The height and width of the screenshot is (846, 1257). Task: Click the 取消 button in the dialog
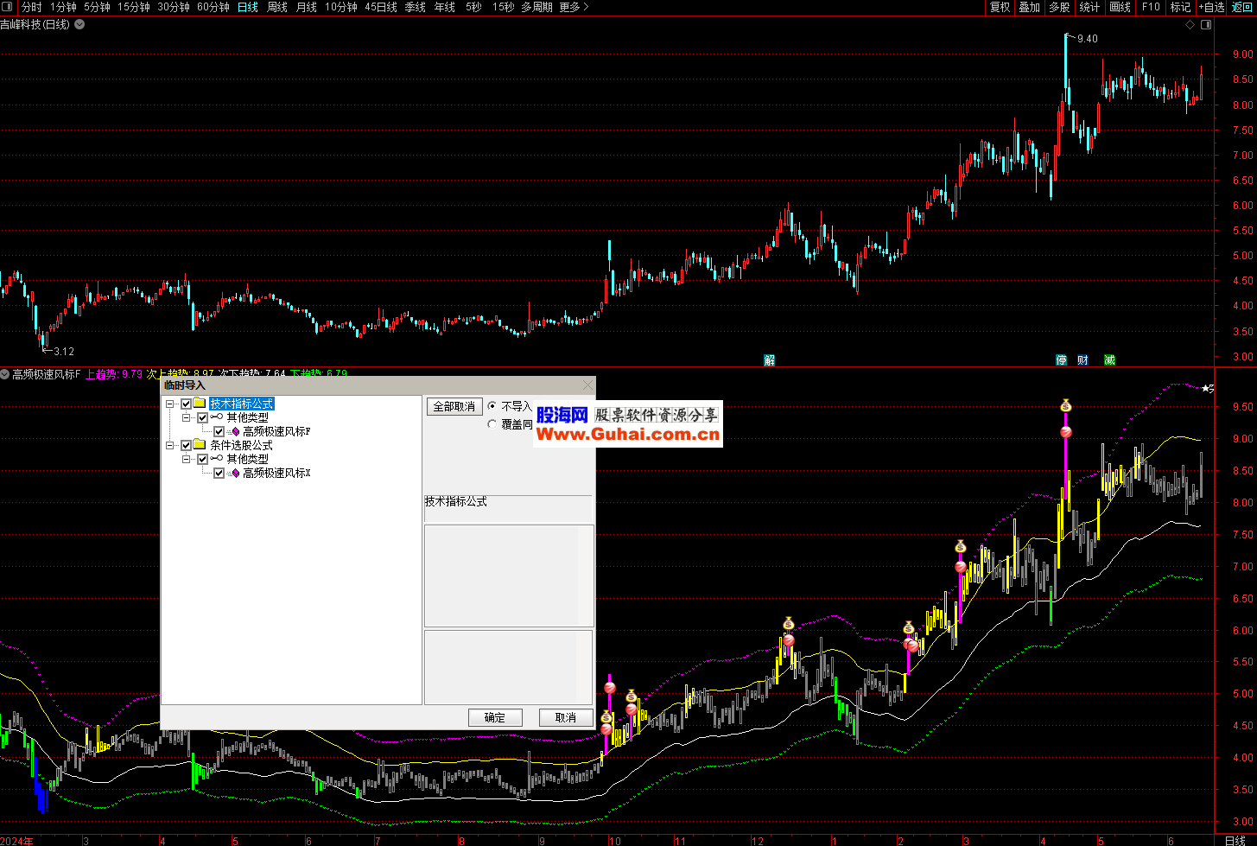[x=566, y=717]
